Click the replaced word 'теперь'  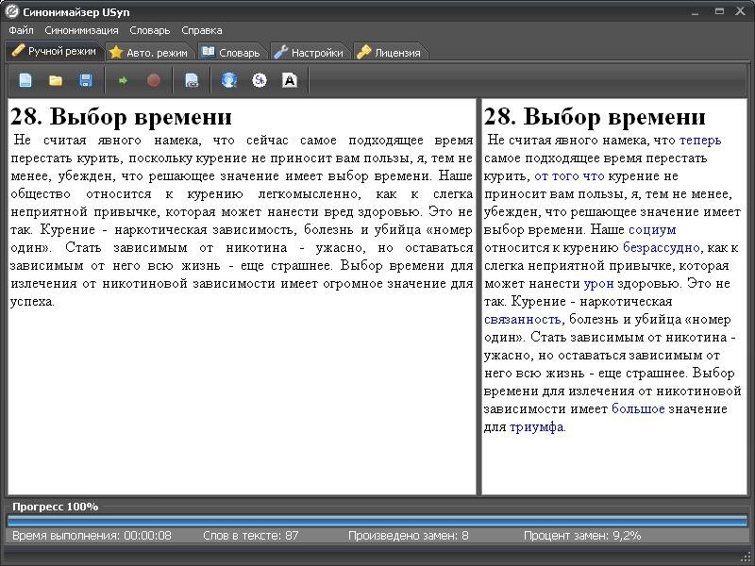[x=703, y=140]
